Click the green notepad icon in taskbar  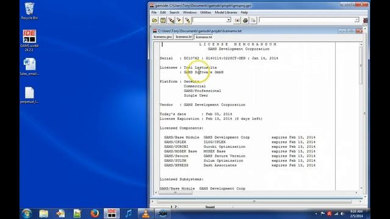[77, 214]
